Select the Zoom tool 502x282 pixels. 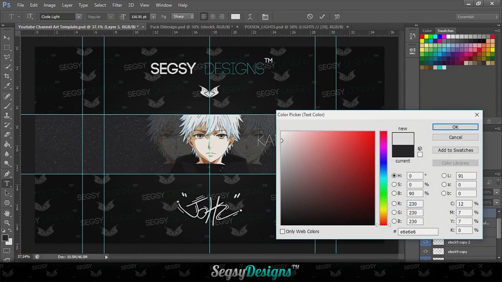coord(7,222)
